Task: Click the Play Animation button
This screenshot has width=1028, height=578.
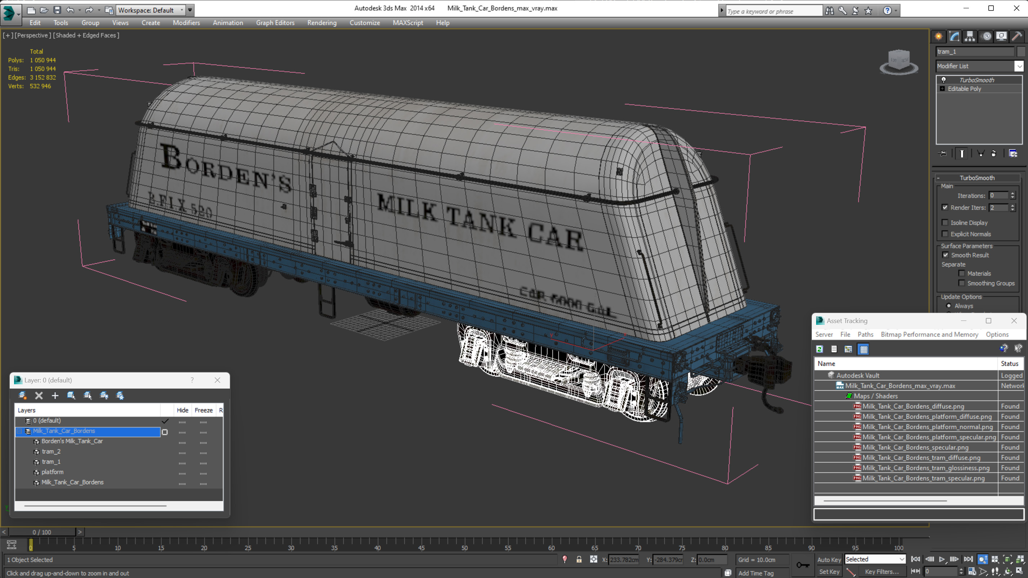Action: click(942, 559)
